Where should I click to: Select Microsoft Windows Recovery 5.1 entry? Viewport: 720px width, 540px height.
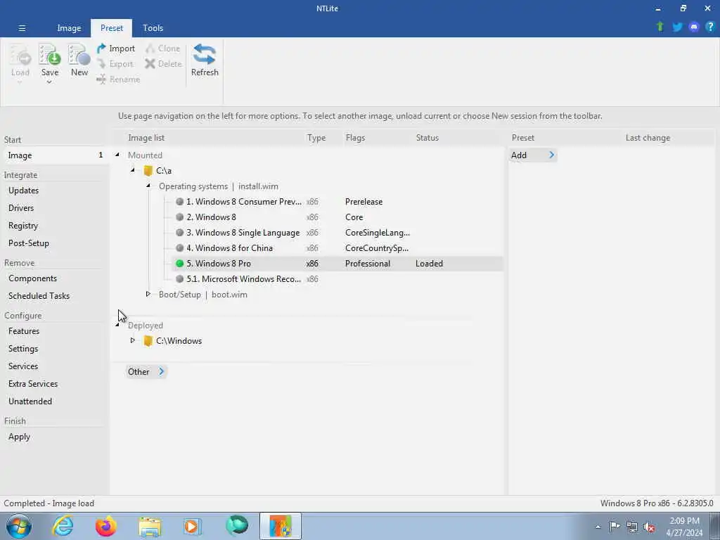pyautogui.click(x=244, y=279)
